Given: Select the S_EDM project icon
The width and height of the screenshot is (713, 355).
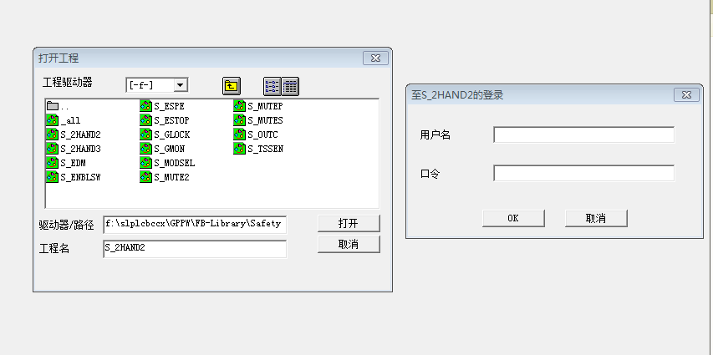Looking at the screenshot, I should 52,163.
